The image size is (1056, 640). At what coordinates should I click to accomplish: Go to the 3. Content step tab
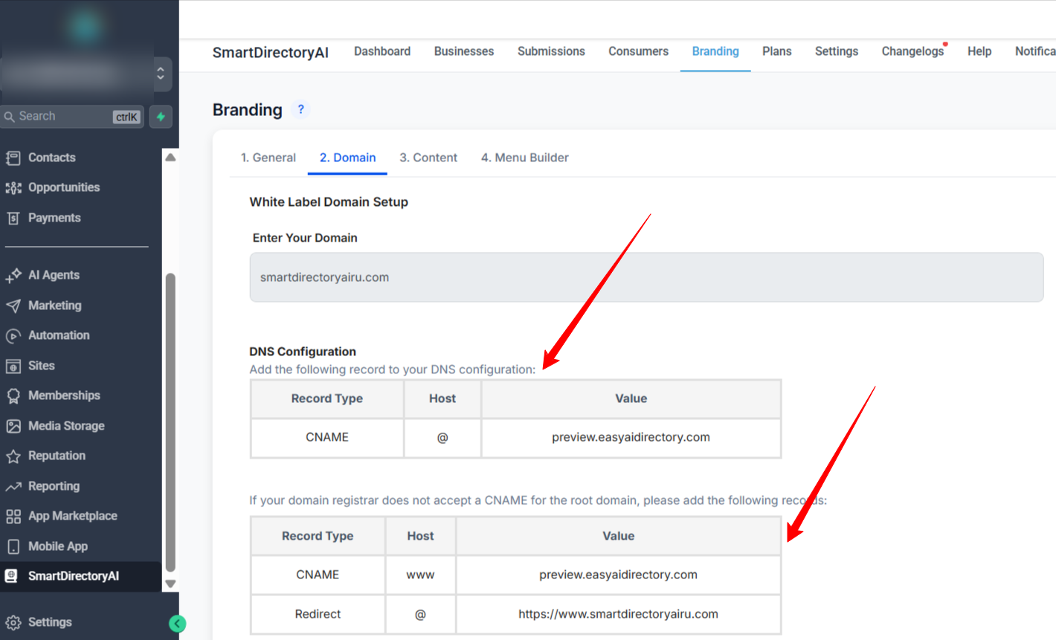coord(428,158)
